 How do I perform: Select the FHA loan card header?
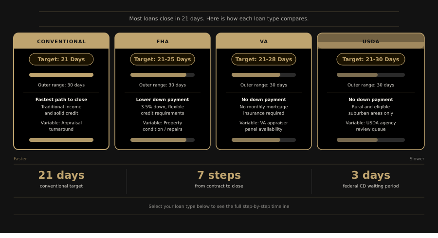pyautogui.click(x=163, y=41)
